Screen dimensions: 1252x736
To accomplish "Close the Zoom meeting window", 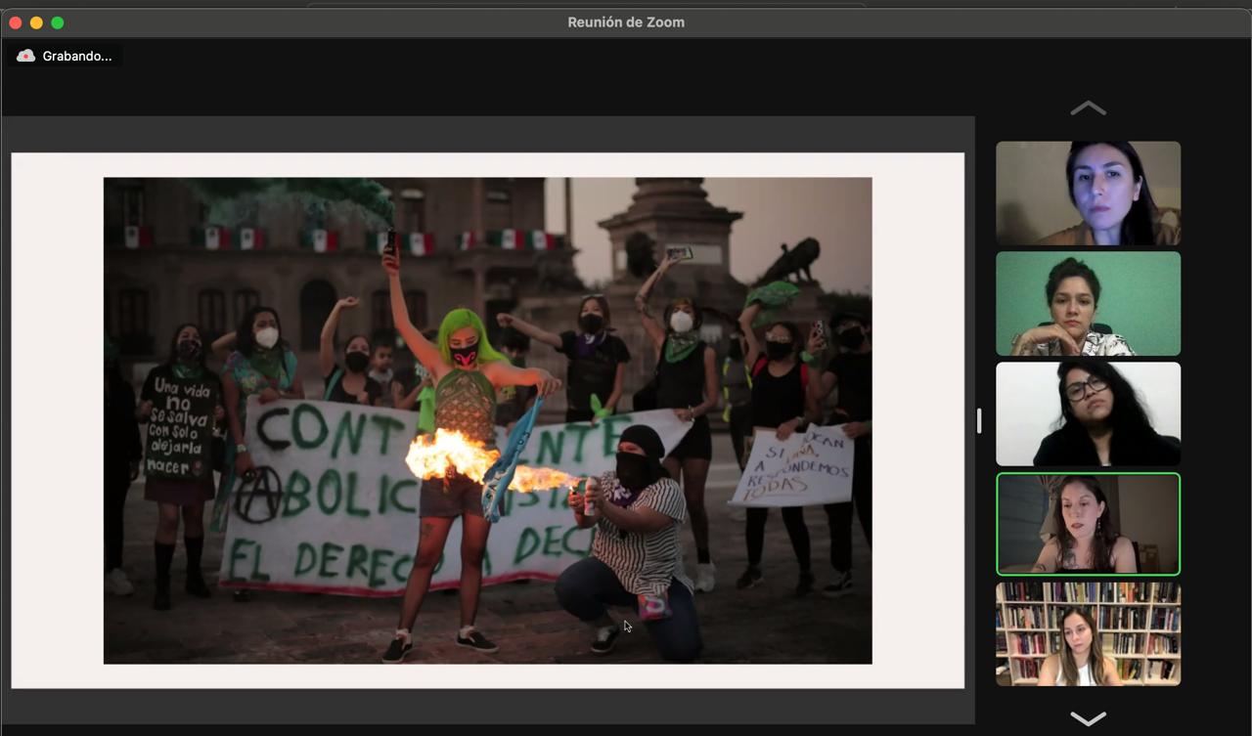I will point(16,22).
